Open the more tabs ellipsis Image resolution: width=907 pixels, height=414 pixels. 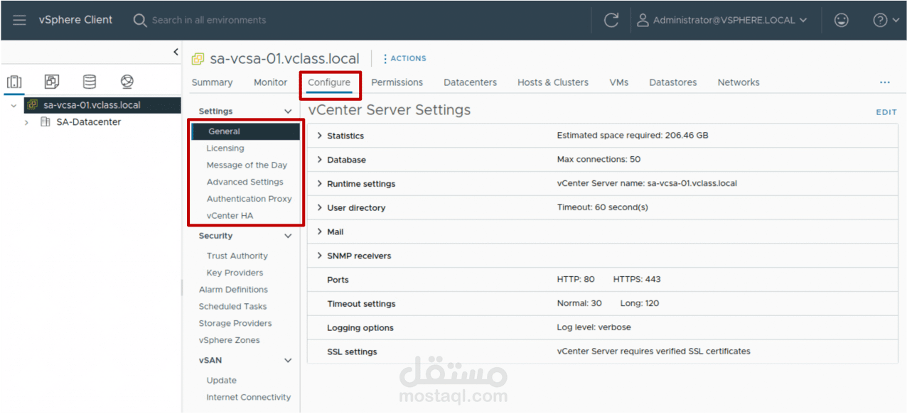pyautogui.click(x=885, y=82)
